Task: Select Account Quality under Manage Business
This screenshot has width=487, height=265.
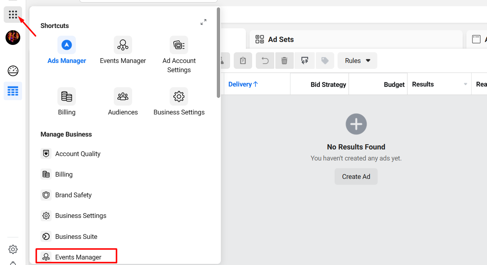Action: 71,154
